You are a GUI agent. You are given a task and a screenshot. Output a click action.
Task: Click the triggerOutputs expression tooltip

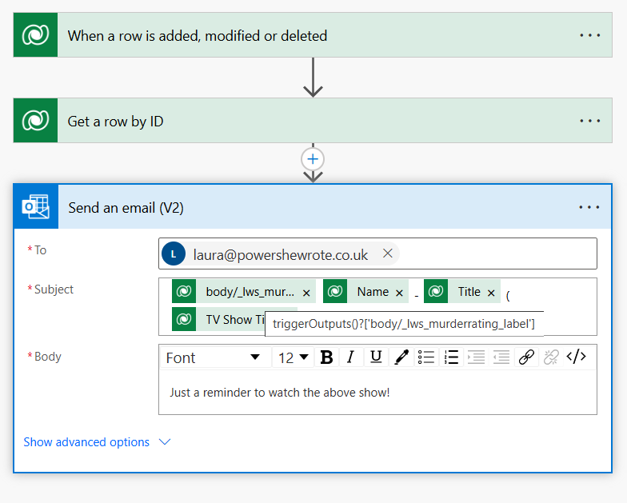coord(404,323)
